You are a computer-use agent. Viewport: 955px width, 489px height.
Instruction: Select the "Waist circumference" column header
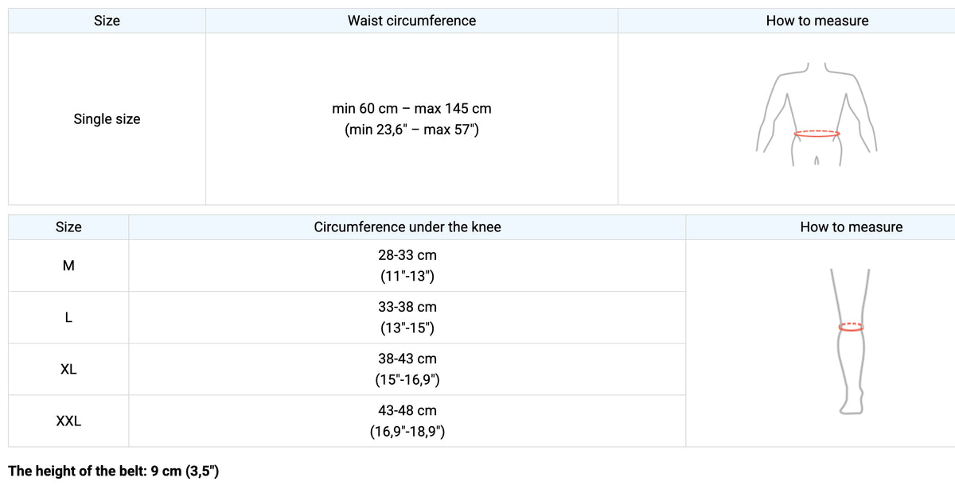tap(411, 21)
